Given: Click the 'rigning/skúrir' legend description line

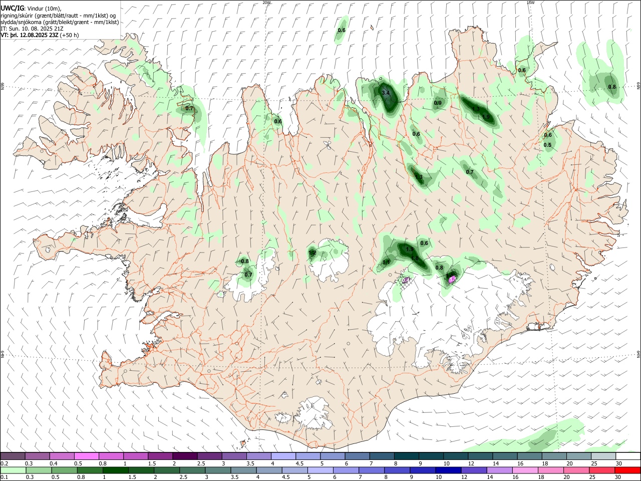Looking at the screenshot, I should [x=58, y=15].
